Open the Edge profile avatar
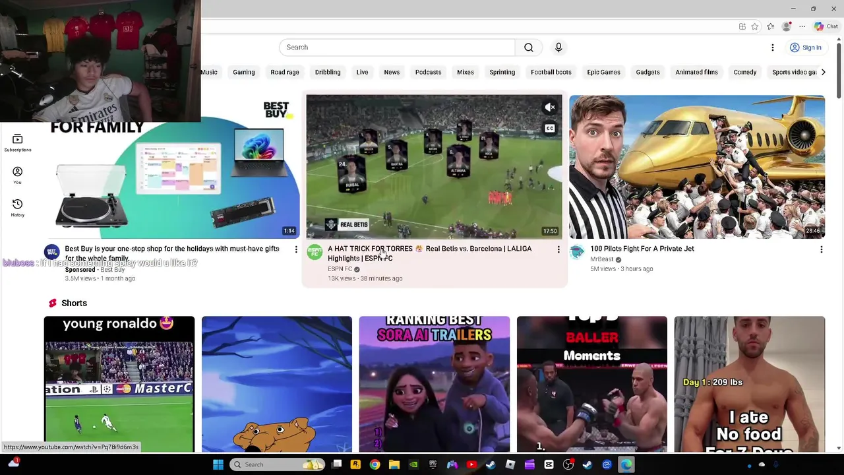 [x=786, y=26]
